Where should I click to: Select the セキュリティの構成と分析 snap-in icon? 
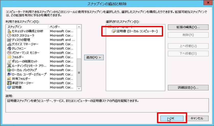click(9, 31)
